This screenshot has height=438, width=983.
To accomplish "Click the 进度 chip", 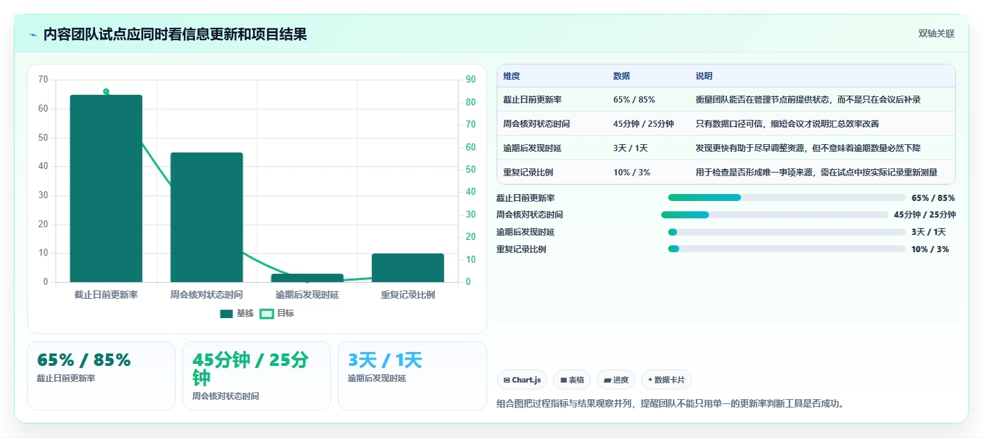I will (x=615, y=380).
